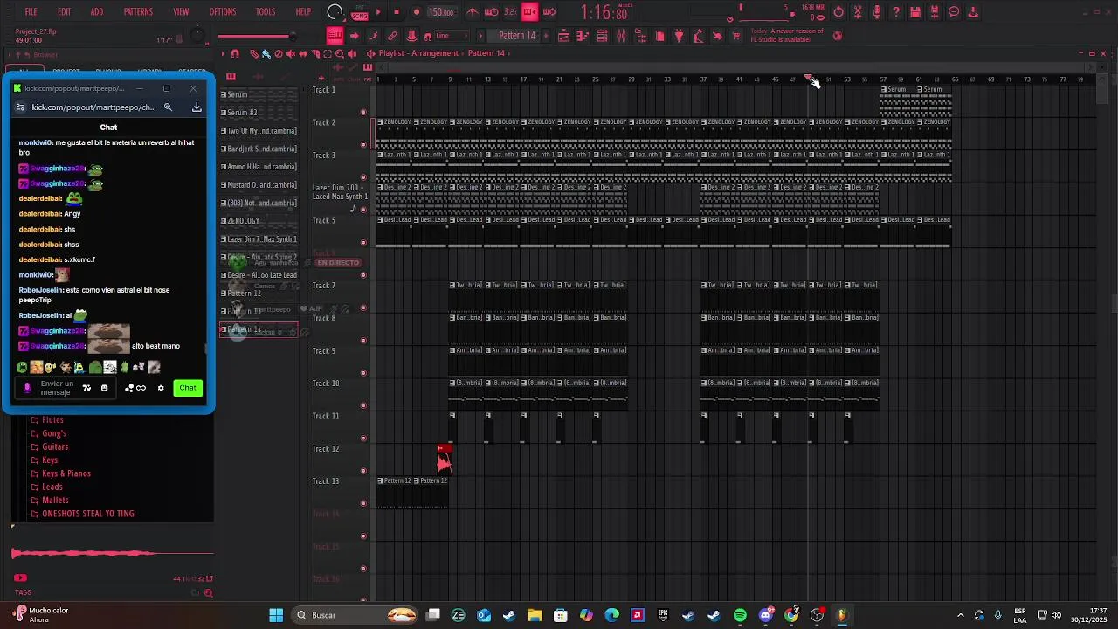This screenshot has width=1118, height=629.
Task: Click the Windows Start button
Action: 276,615
